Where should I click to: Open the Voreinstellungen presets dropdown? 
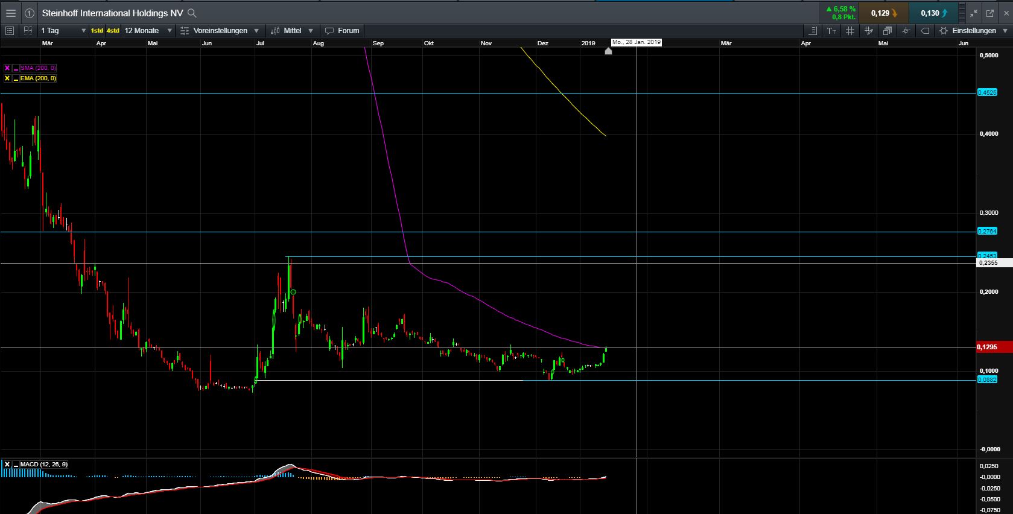tap(220, 30)
